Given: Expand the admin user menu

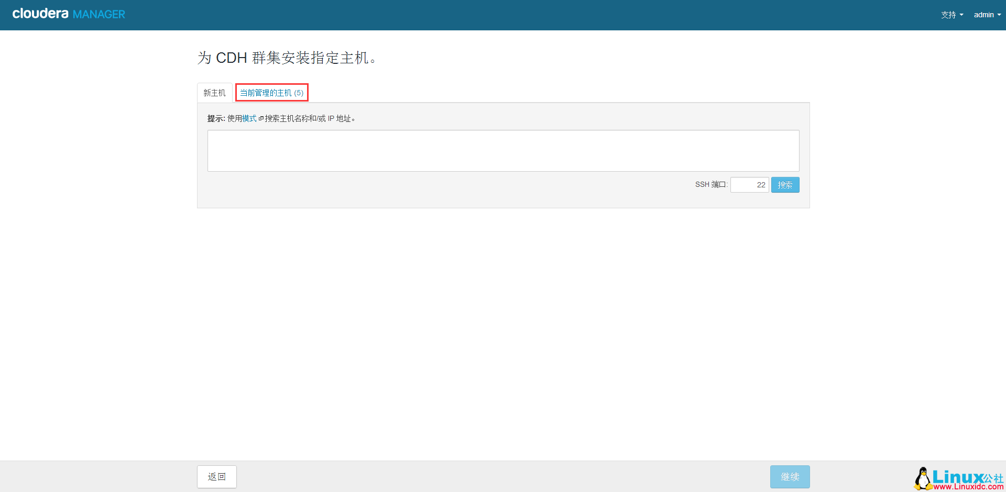Looking at the screenshot, I should [x=983, y=15].
